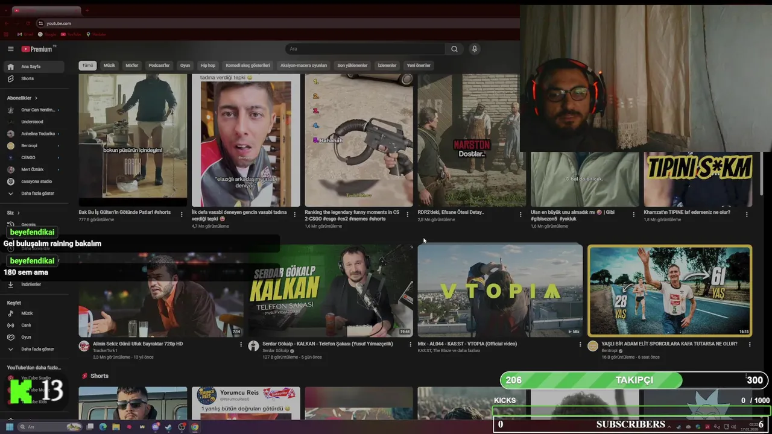This screenshot has height=434, width=772.
Task: Open more options for Alinin Sekiz Günü video
Action: click(241, 345)
